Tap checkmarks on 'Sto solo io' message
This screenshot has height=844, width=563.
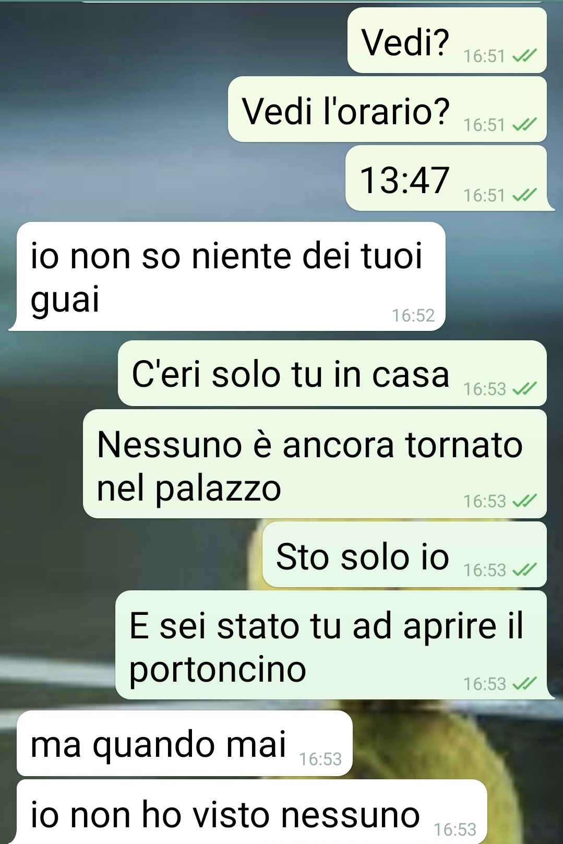tap(524, 569)
